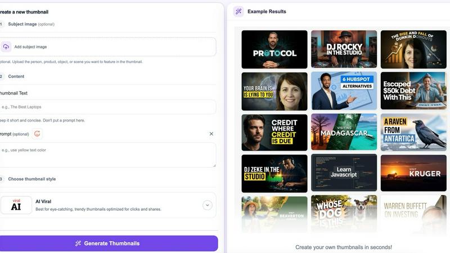
Task: Click the AI Viral style preview image
Action: pos(16,205)
